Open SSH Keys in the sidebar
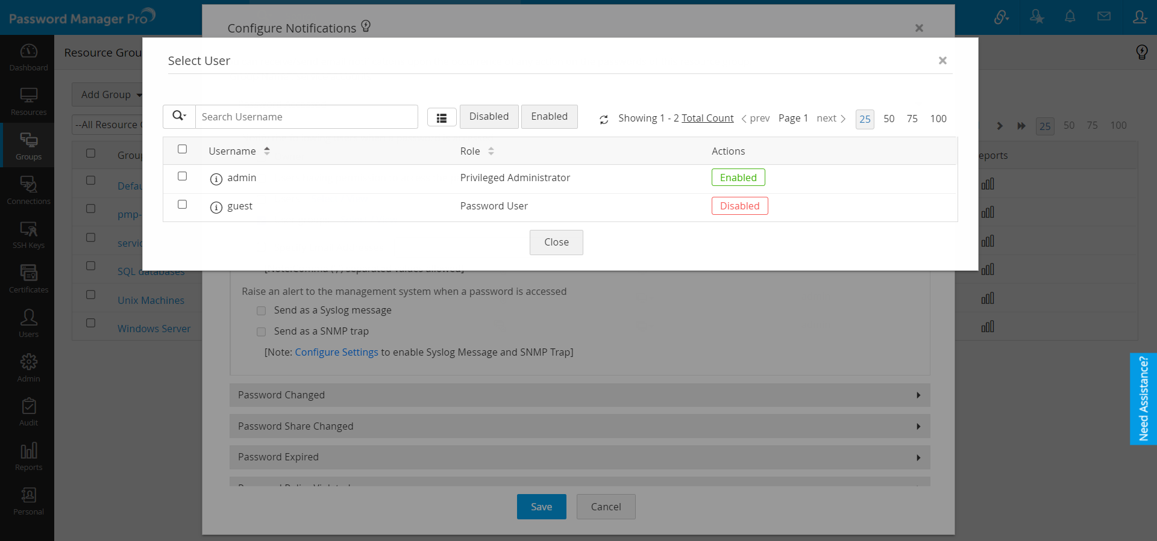The height and width of the screenshot is (541, 1157). click(x=28, y=235)
